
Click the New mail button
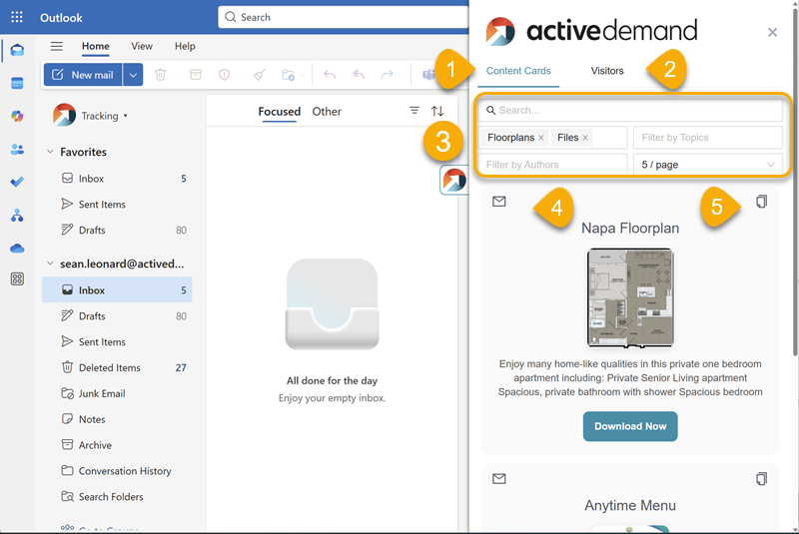(83, 75)
